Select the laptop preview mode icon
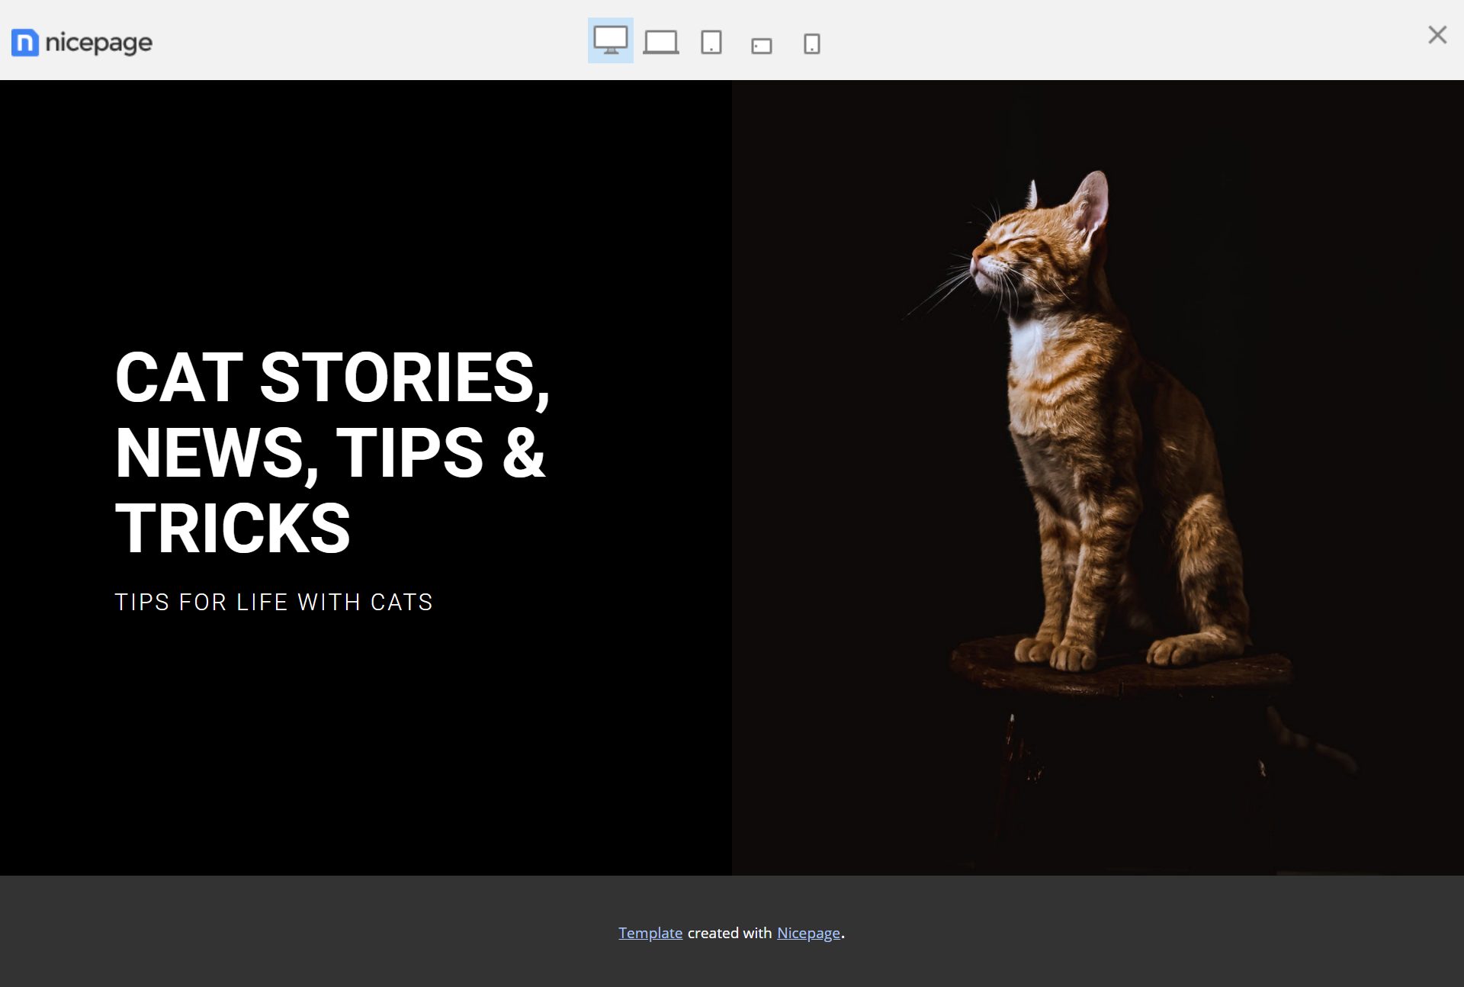1464x987 pixels. (x=660, y=42)
